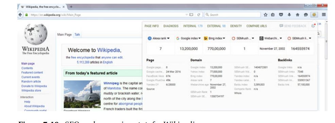Viewport: 335px width, 123px height.
Task: Click the Alexa rank value 7
Action: click(x=160, y=49)
